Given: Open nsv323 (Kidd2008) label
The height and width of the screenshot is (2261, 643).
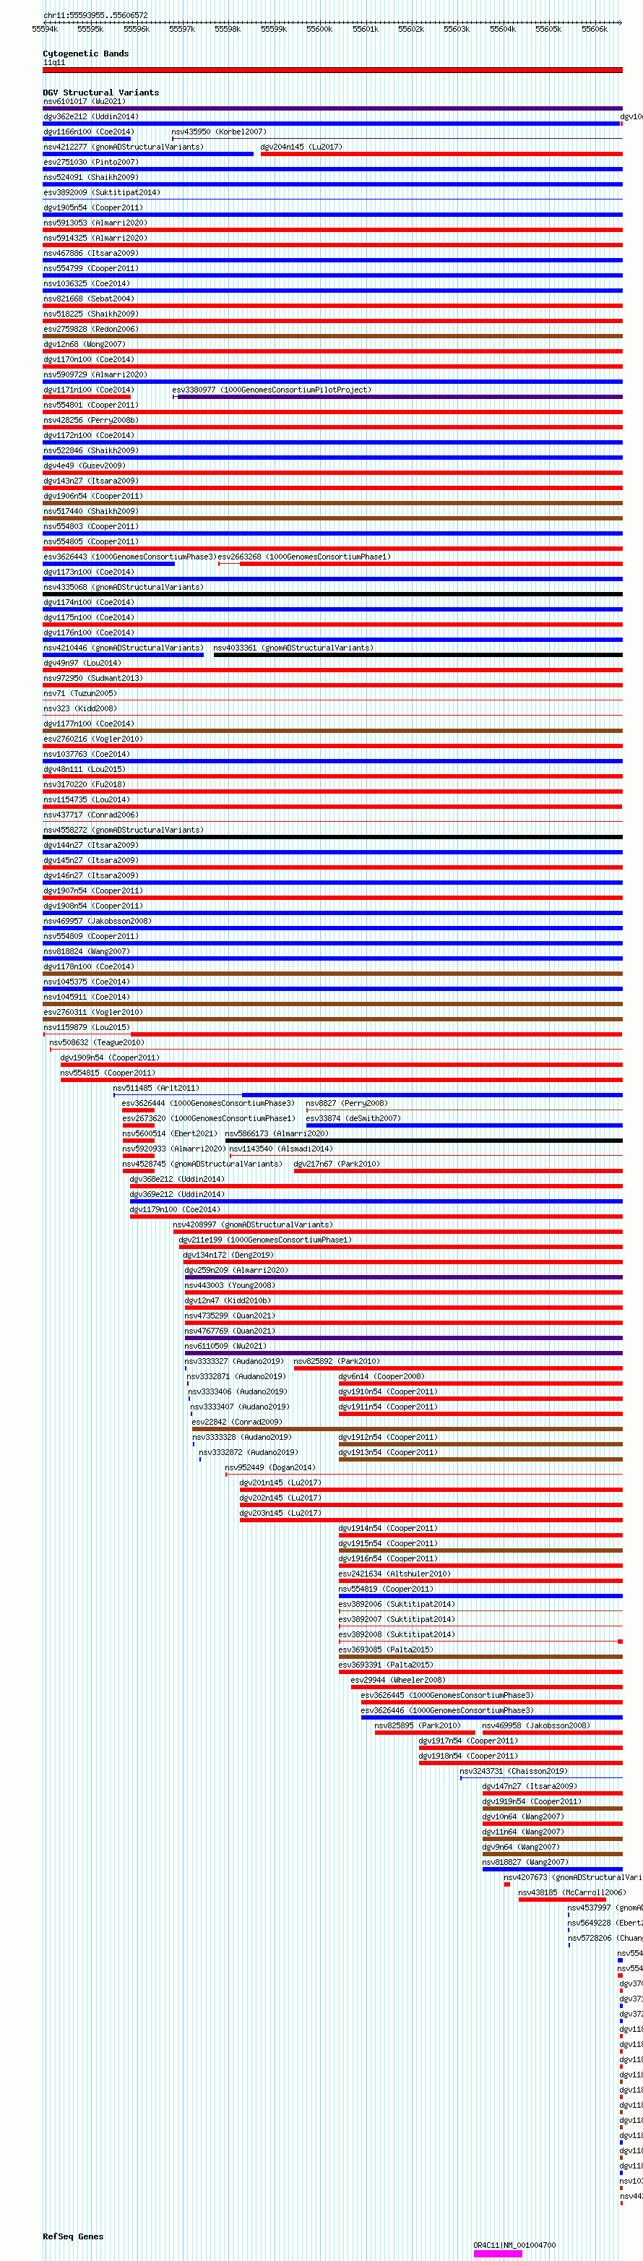Looking at the screenshot, I should (79, 708).
